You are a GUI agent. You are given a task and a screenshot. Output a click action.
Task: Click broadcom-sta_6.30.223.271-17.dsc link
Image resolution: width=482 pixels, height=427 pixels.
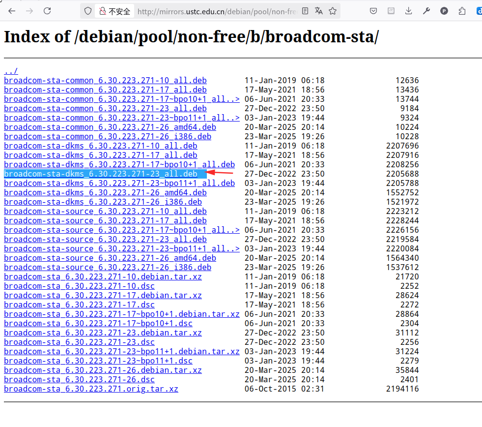79,305
